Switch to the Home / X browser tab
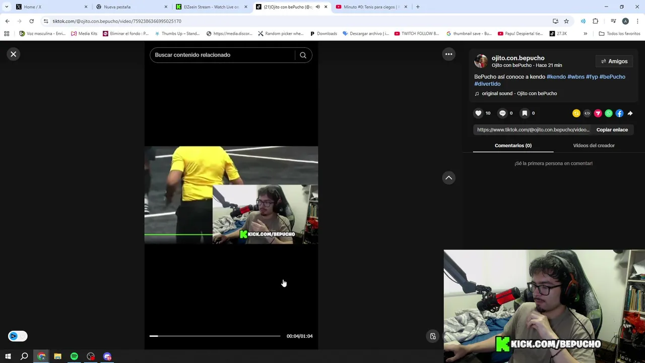This screenshot has height=363, width=645. [x=50, y=7]
